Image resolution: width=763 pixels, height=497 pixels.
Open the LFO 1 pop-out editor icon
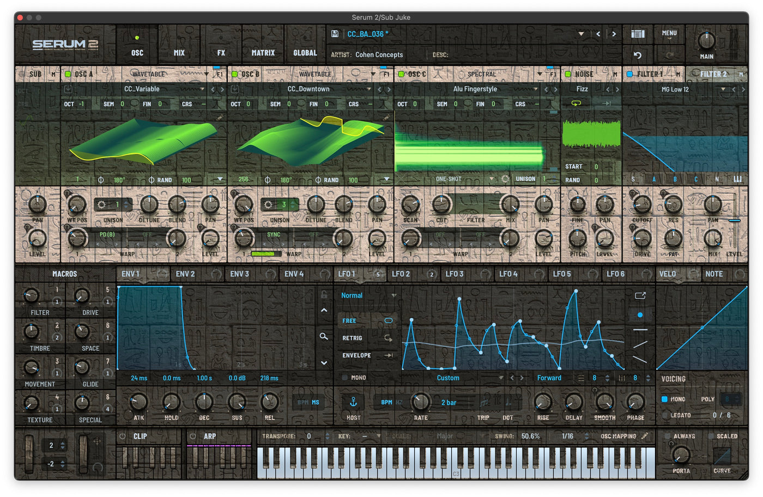pyautogui.click(x=639, y=294)
